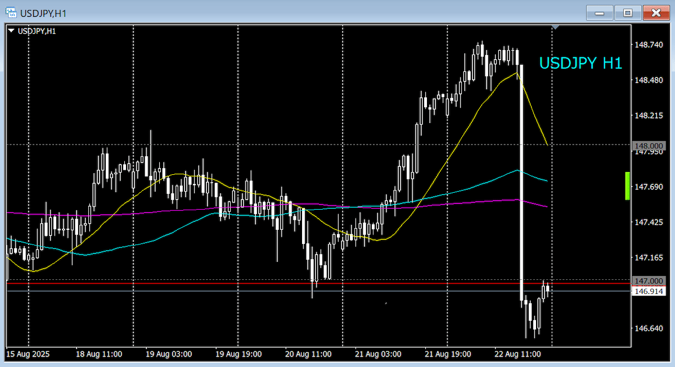
Task: Click the "21 Aug 19:00" time axis label
Action: (448, 355)
